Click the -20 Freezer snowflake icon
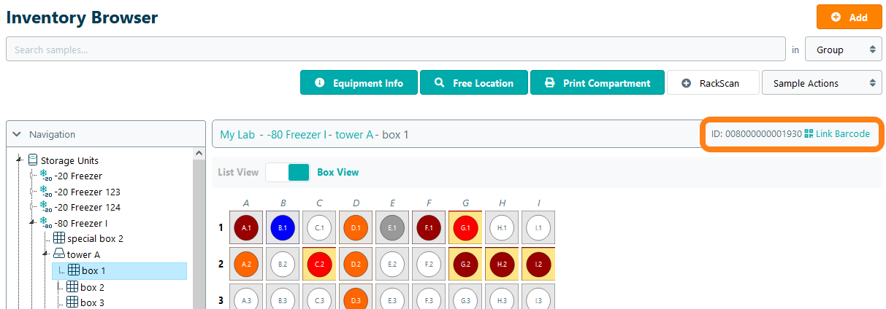Screen dimensions: 886x309 [45, 176]
